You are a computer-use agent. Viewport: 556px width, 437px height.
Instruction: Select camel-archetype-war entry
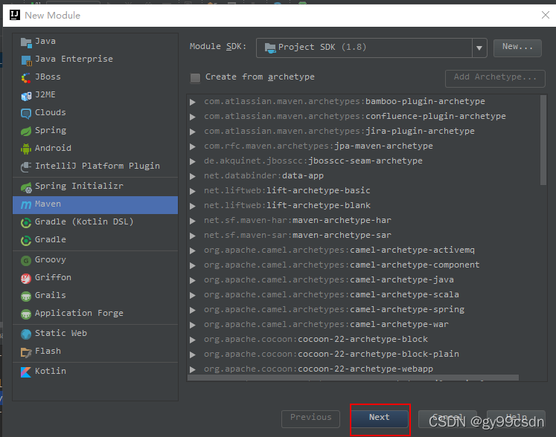point(326,324)
